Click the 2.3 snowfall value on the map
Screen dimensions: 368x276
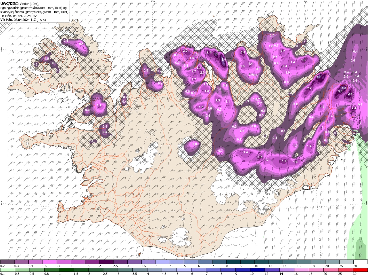tap(199, 68)
